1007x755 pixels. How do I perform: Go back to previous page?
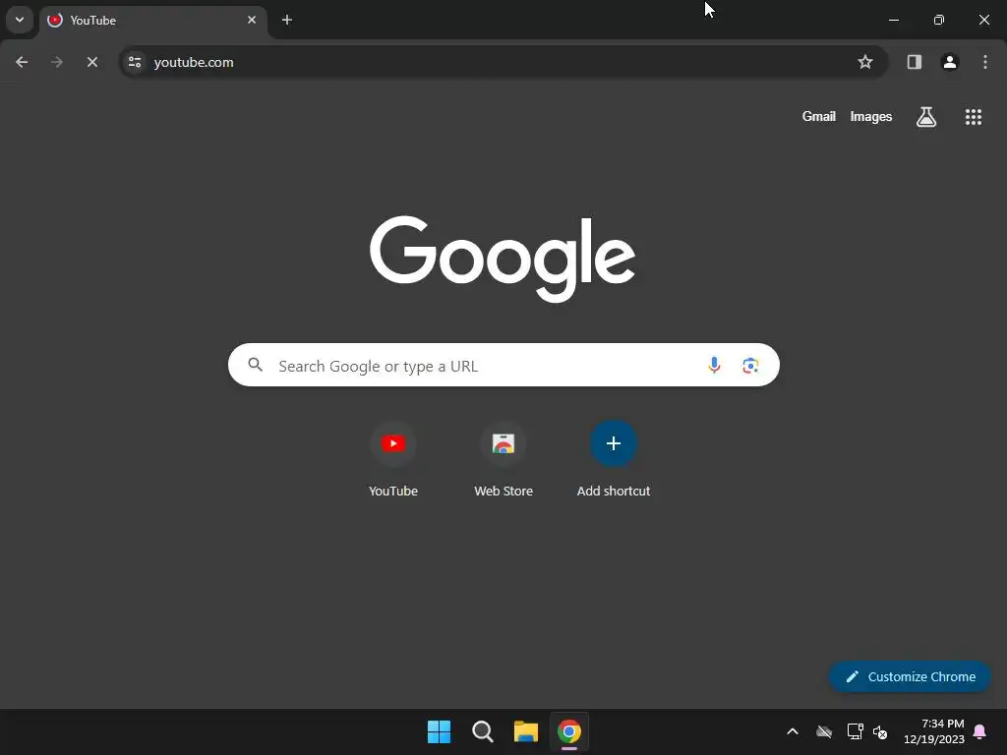tap(22, 62)
